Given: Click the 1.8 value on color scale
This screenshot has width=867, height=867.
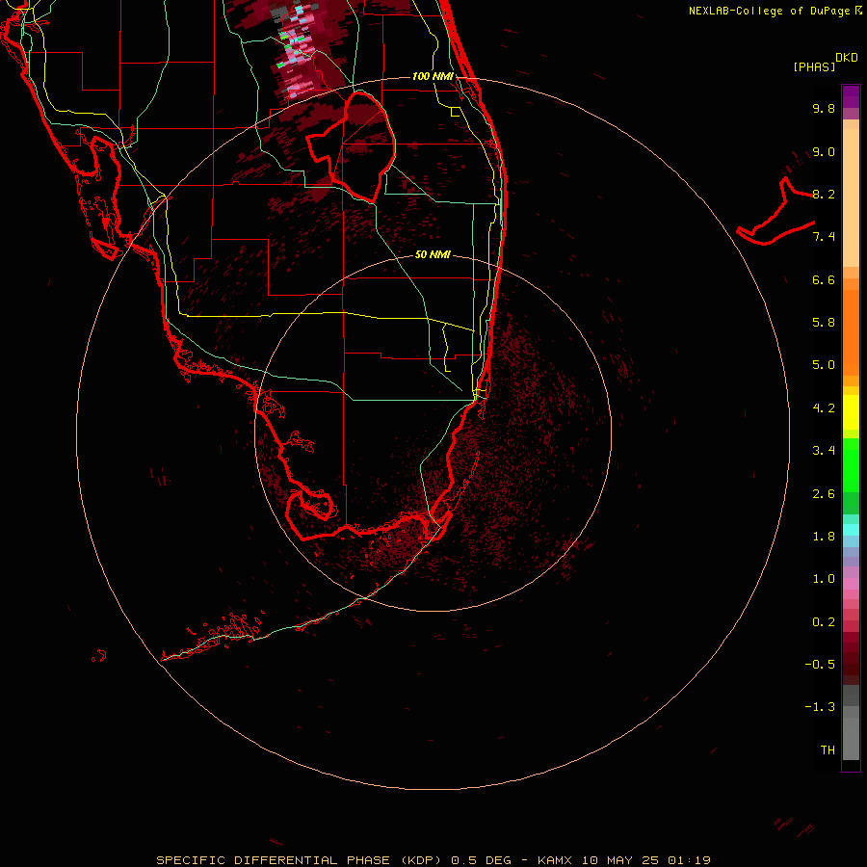Looking at the screenshot, I should coord(824,537).
